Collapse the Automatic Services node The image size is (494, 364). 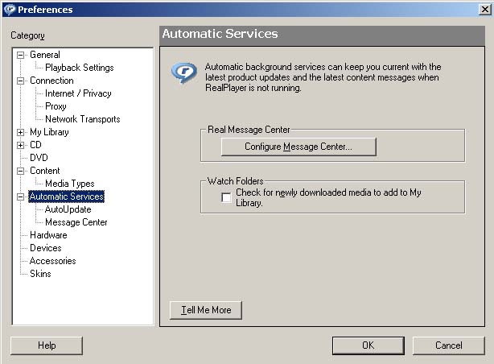coord(21,196)
